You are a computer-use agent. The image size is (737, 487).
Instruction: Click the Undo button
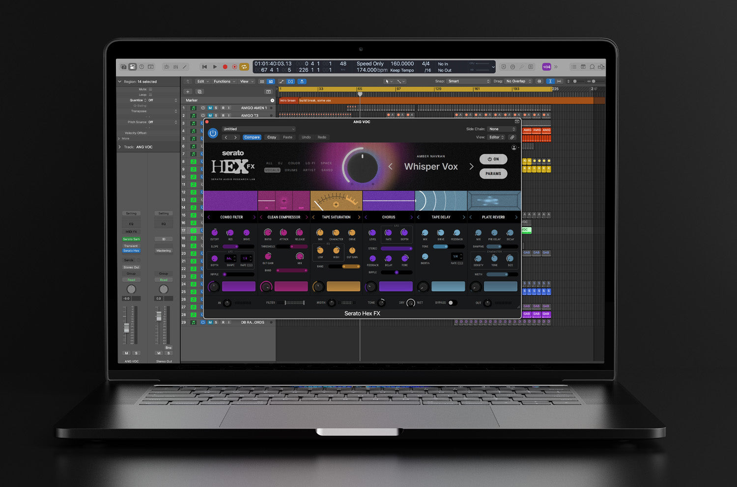point(306,137)
